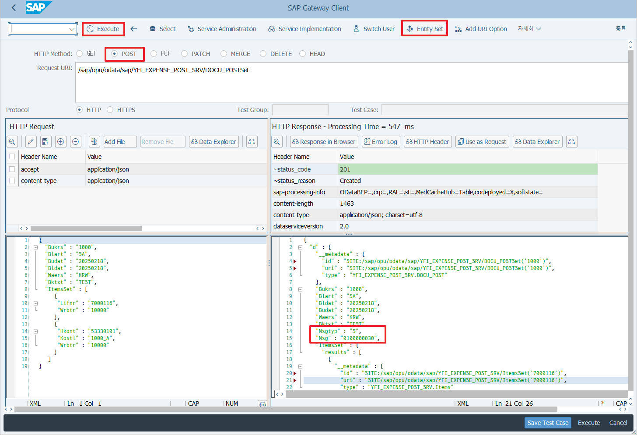The height and width of the screenshot is (435, 637).
Task: Click in the Request URI field
Action: pos(352,82)
